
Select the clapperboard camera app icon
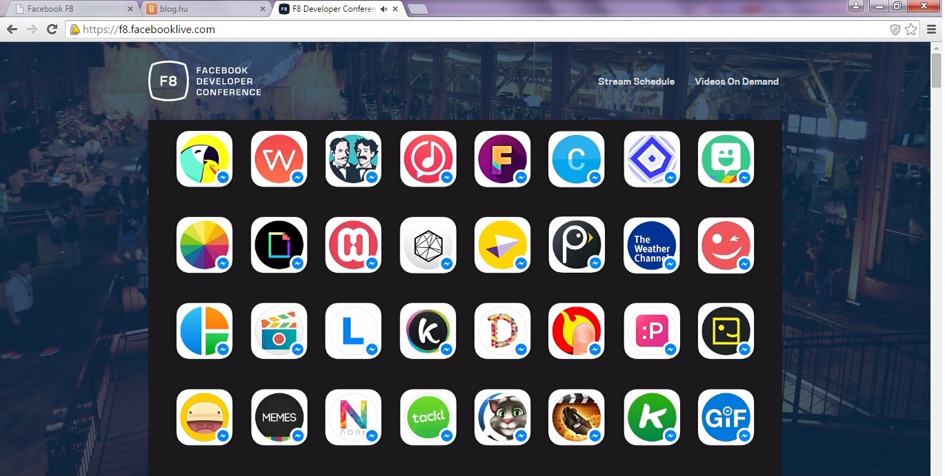point(279,331)
